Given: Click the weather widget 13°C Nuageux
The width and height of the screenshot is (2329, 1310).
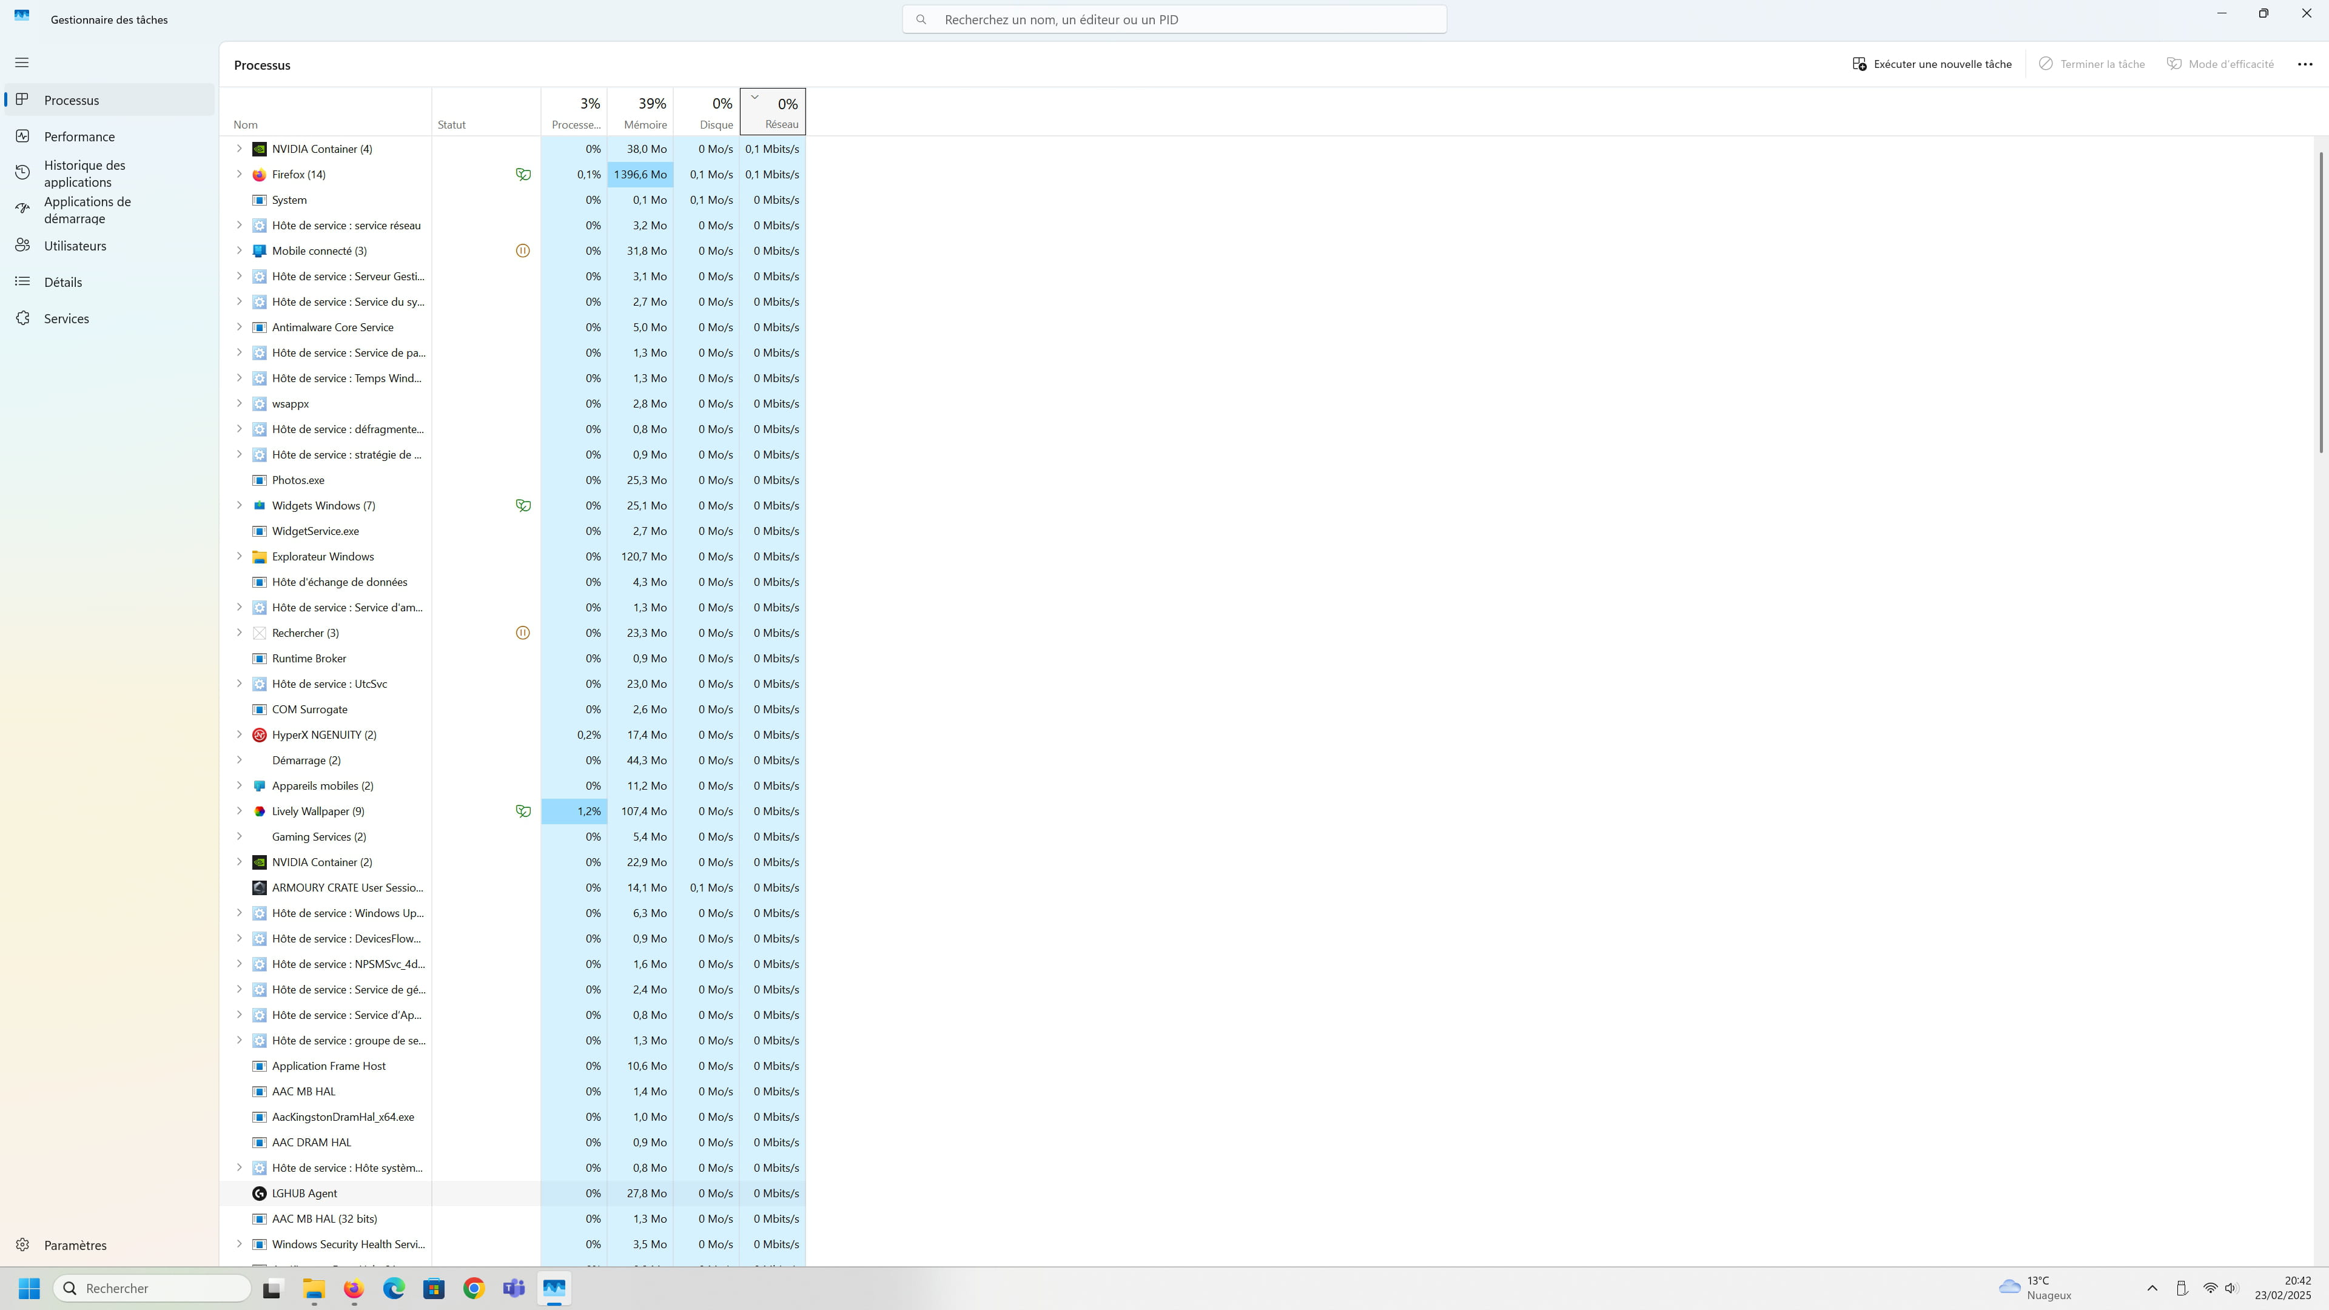Looking at the screenshot, I should [x=2035, y=1288].
